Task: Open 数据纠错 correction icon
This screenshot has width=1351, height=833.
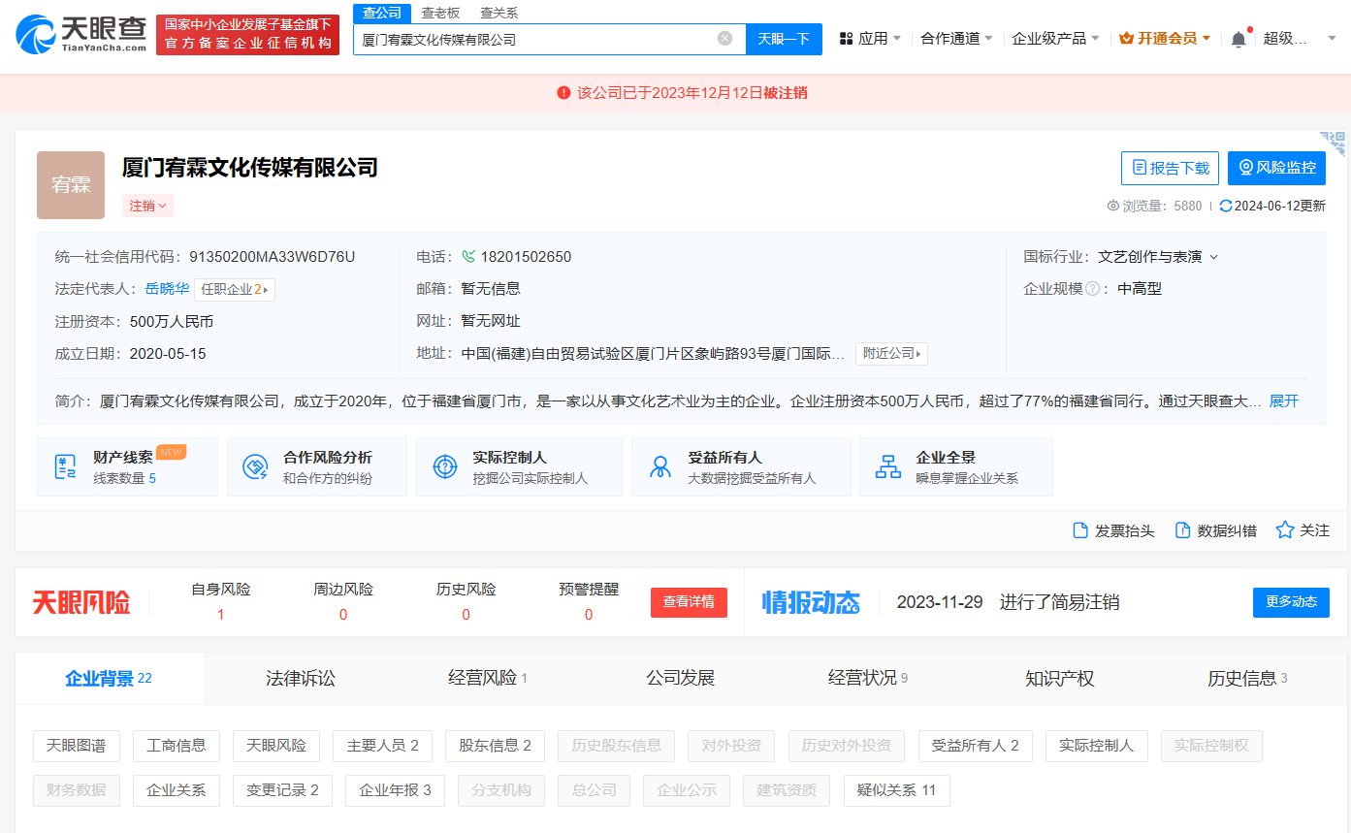Action: pos(1182,529)
